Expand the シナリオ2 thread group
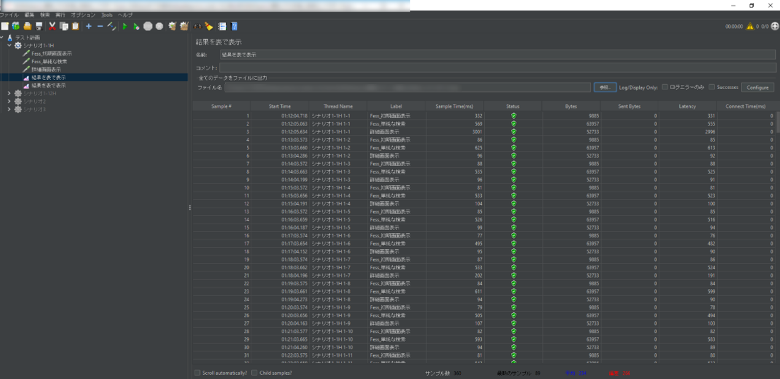Screen dimensions: 780x379 pos(9,101)
